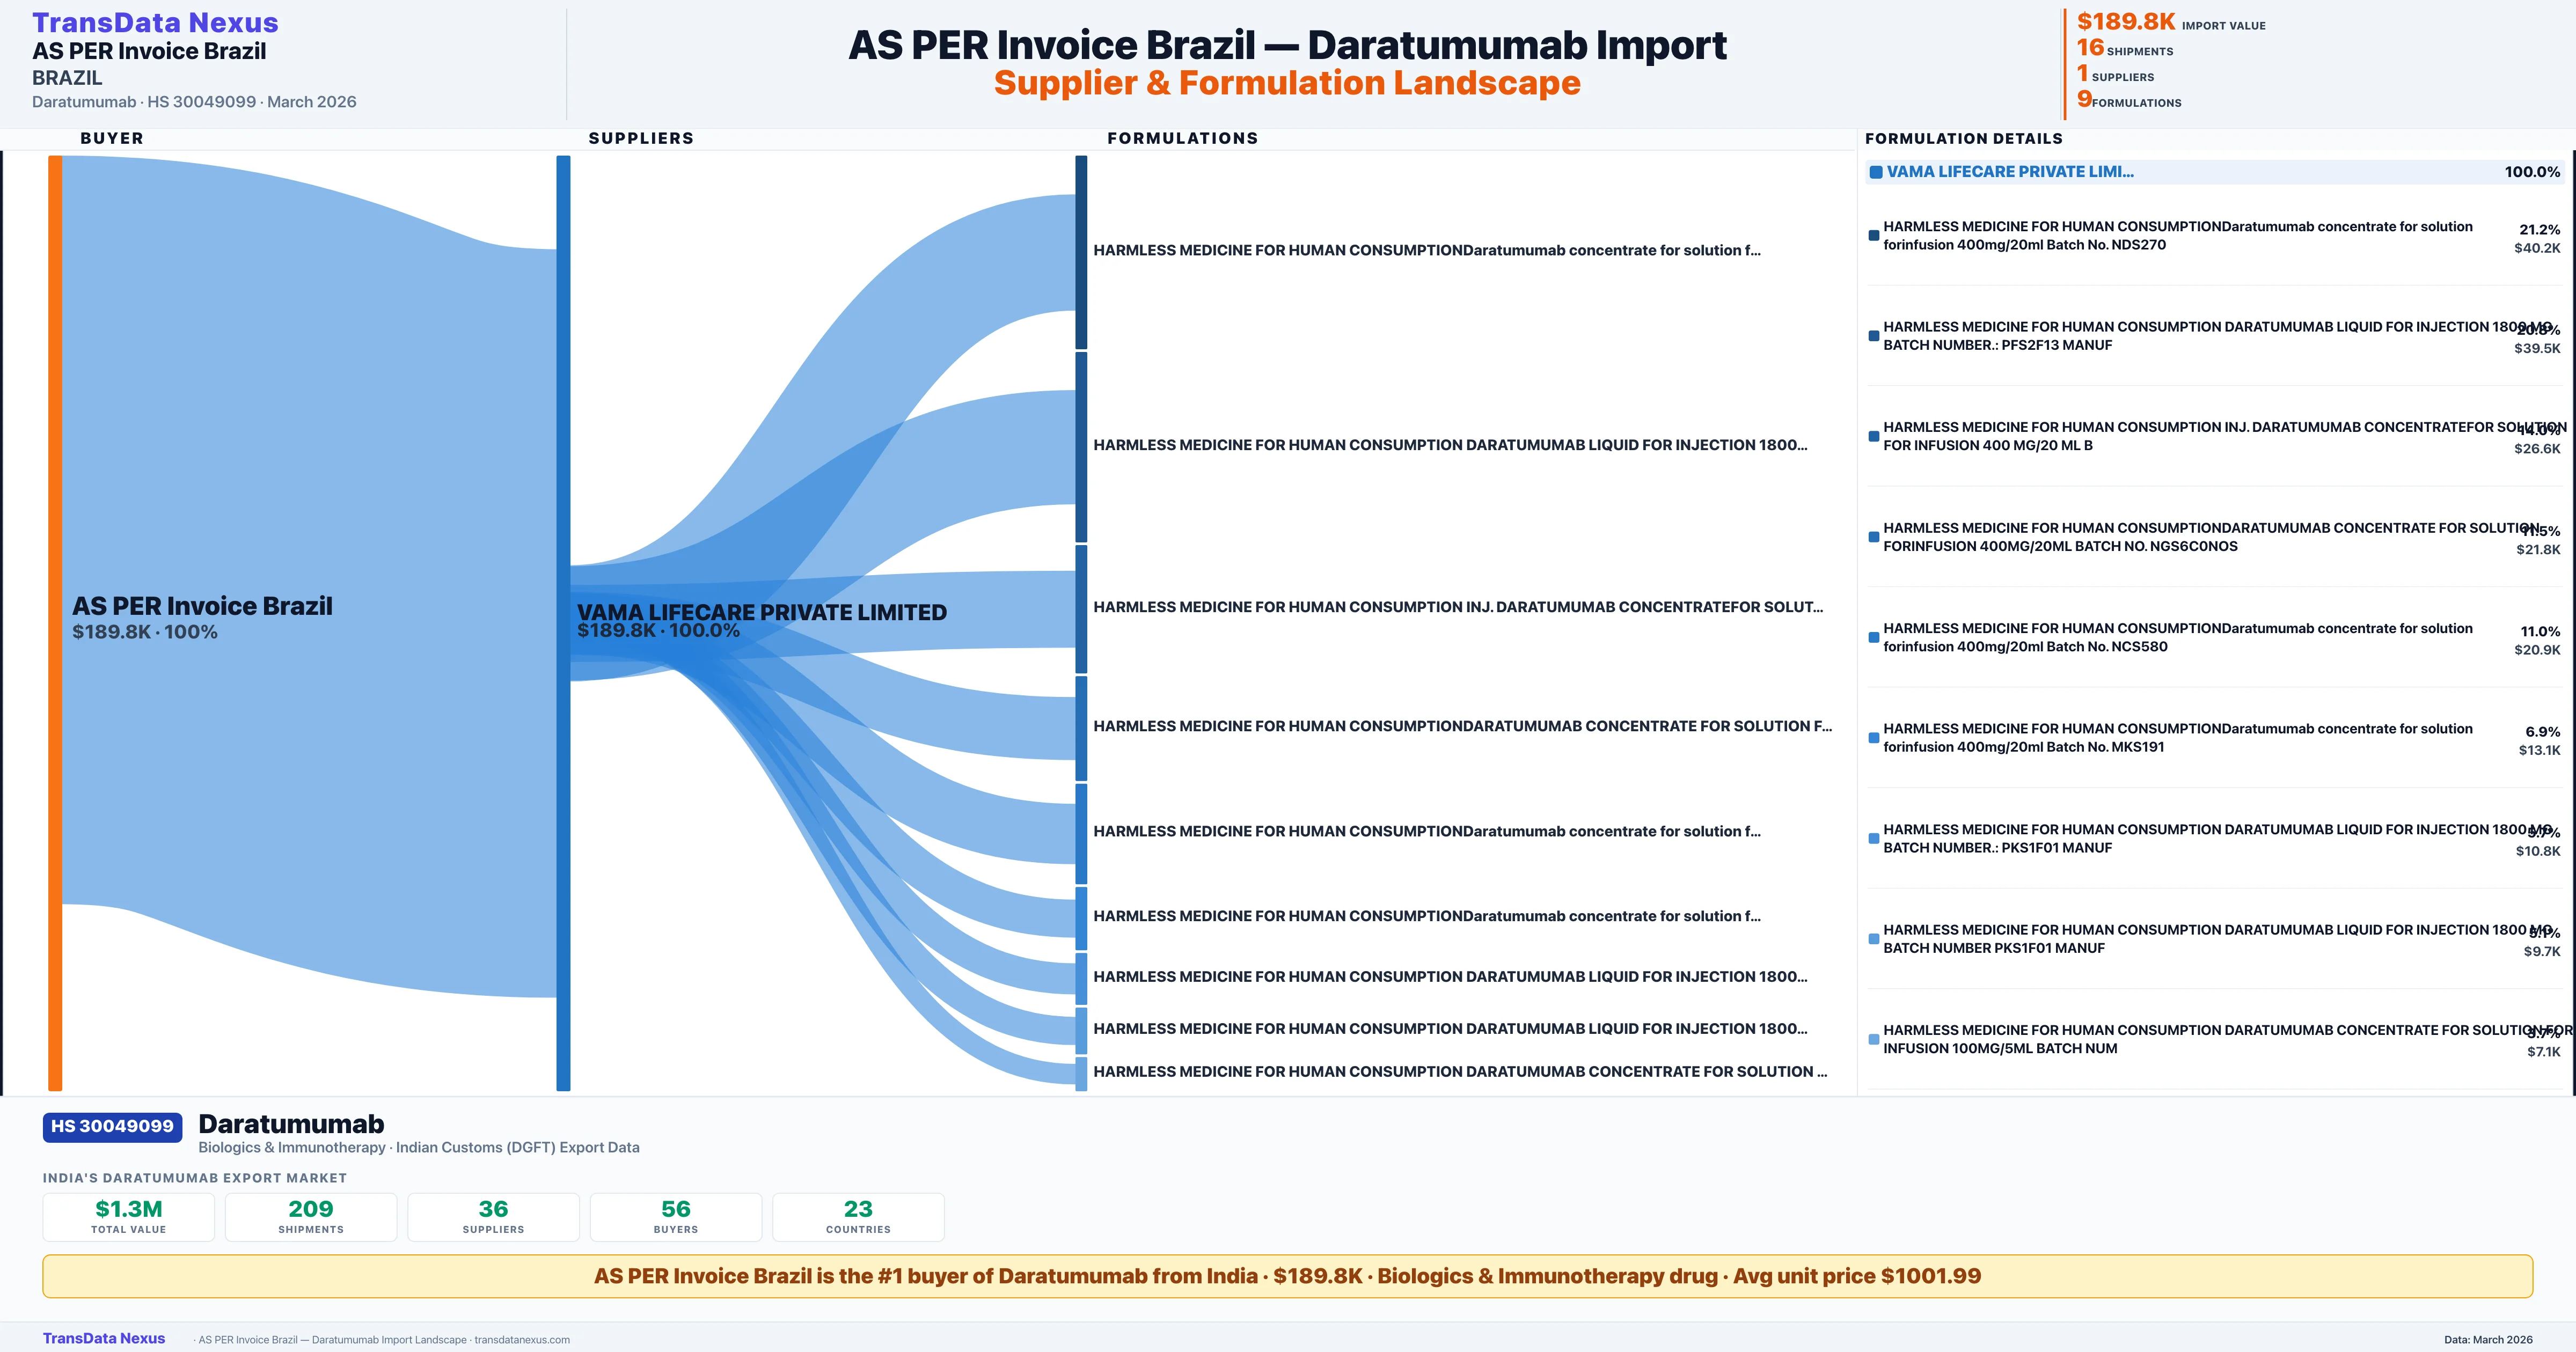Click the TransData Nexus header logo

click(x=155, y=22)
